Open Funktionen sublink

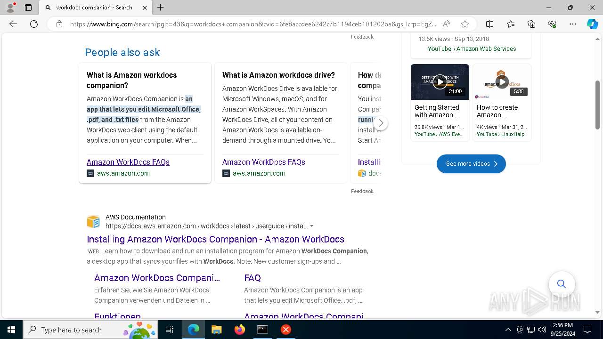117,316
